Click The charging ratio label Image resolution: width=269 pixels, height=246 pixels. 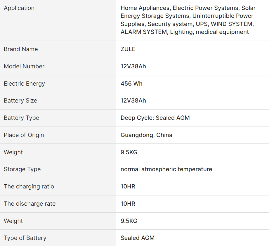pos(29,186)
